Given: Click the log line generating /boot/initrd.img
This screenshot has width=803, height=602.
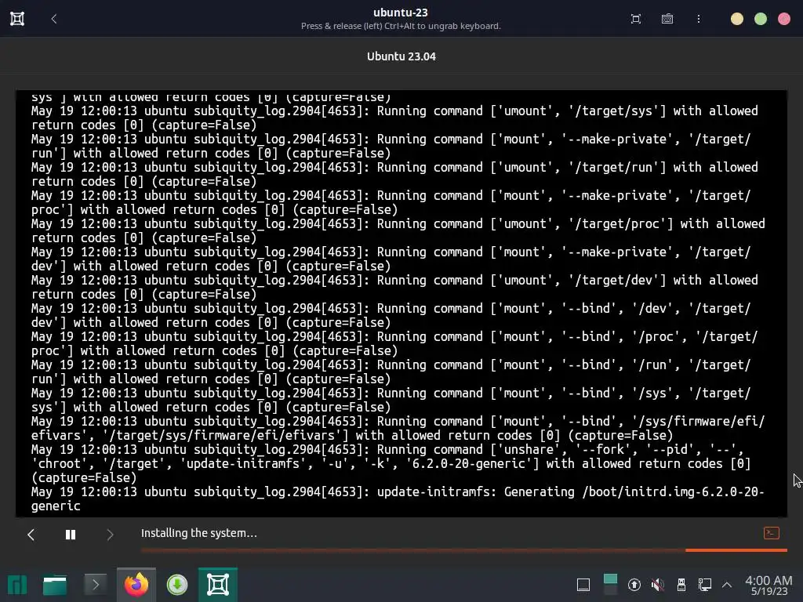Looking at the screenshot, I should click(398, 499).
